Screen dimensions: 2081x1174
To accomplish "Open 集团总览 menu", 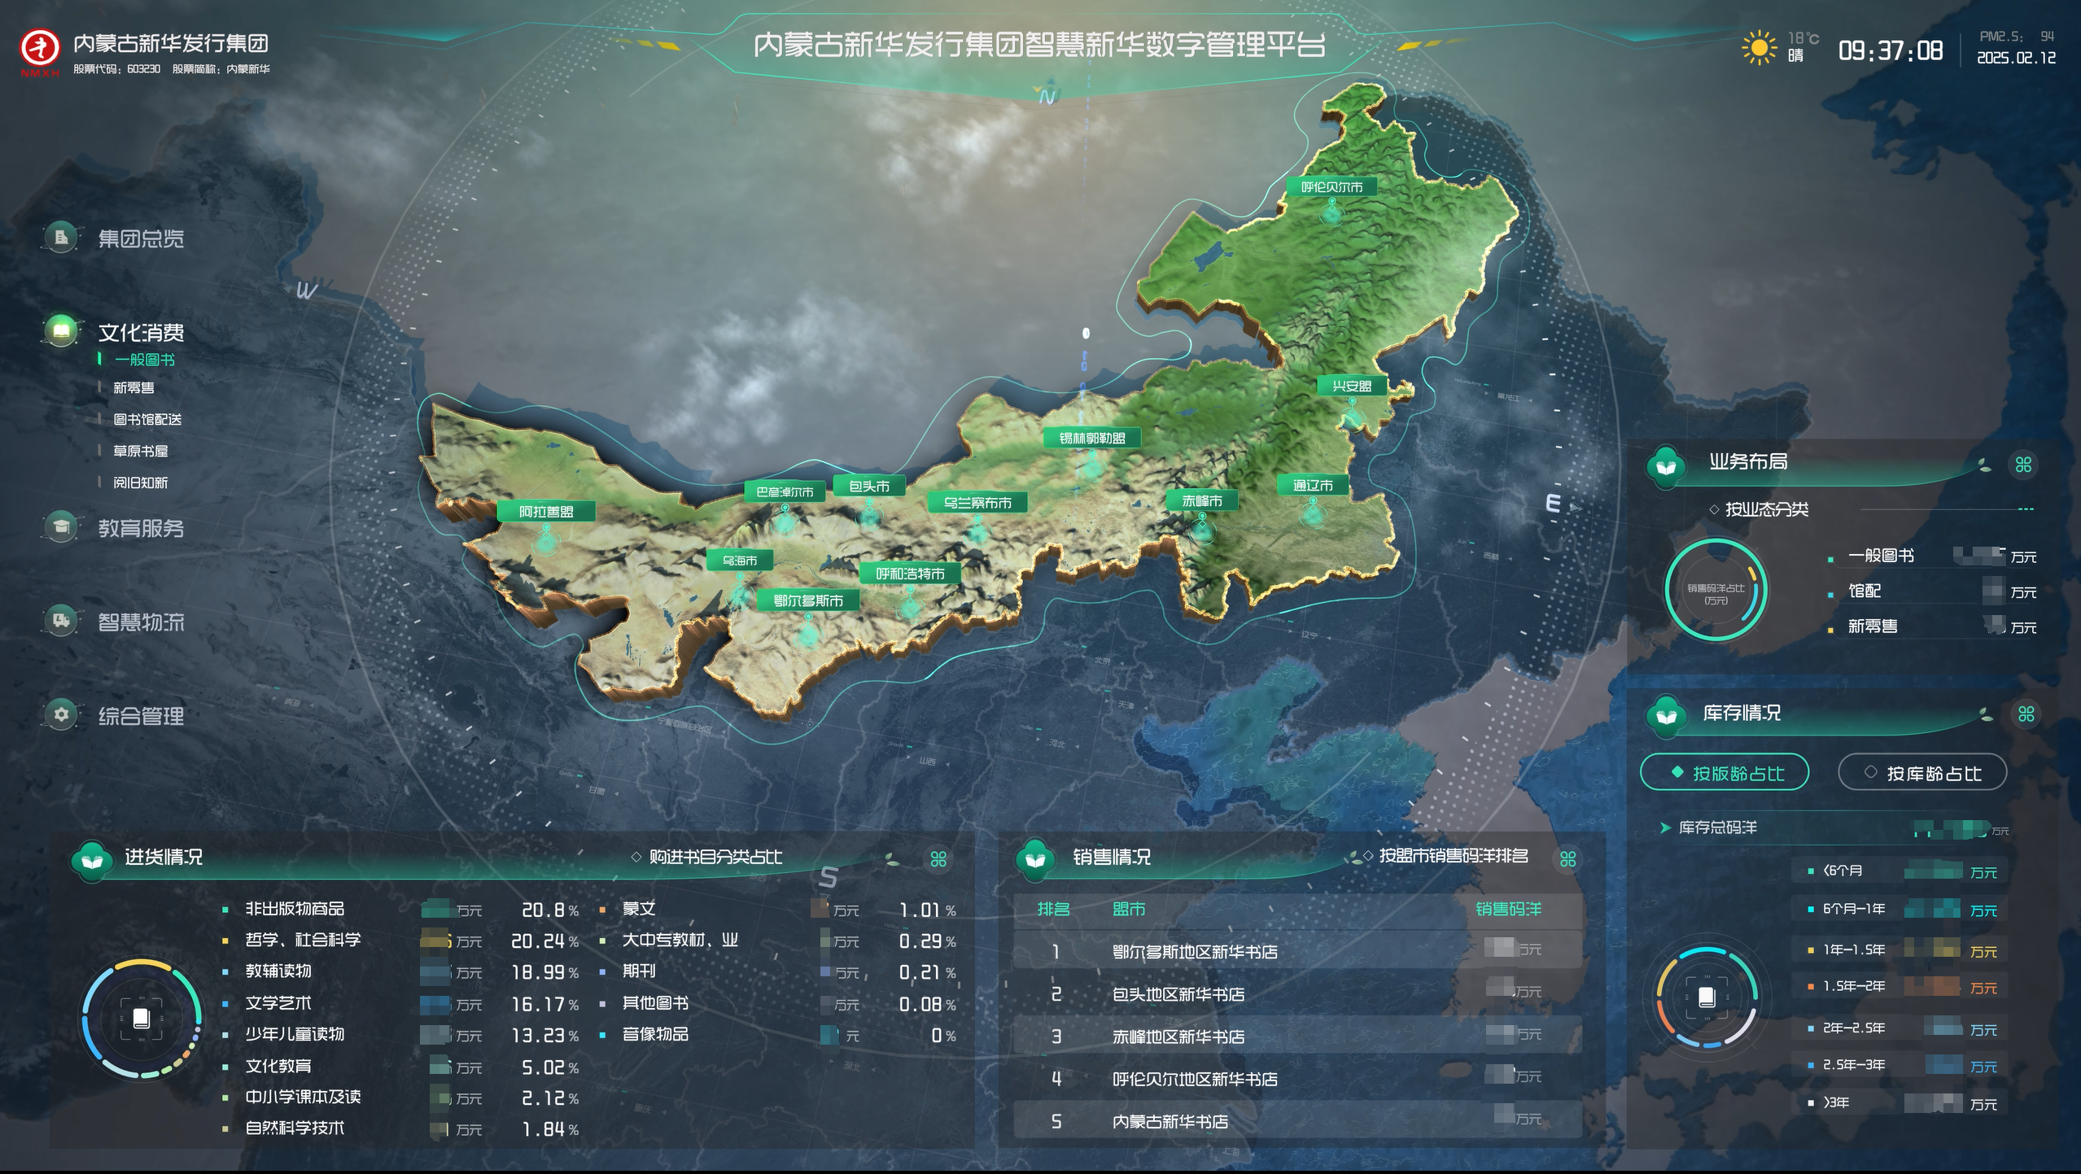I will pyautogui.click(x=141, y=238).
